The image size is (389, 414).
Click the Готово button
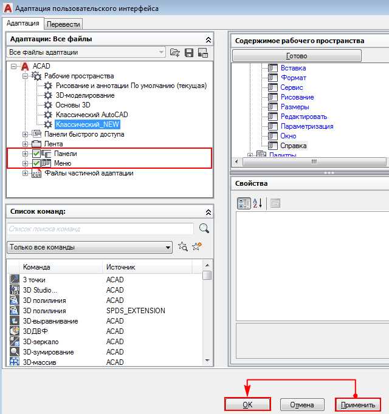point(297,56)
